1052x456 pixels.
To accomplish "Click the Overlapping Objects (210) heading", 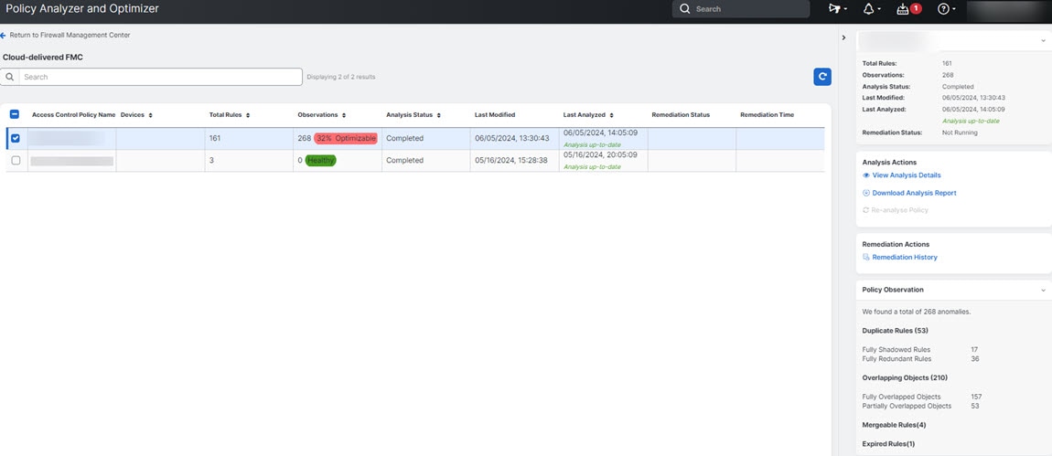I will (905, 377).
